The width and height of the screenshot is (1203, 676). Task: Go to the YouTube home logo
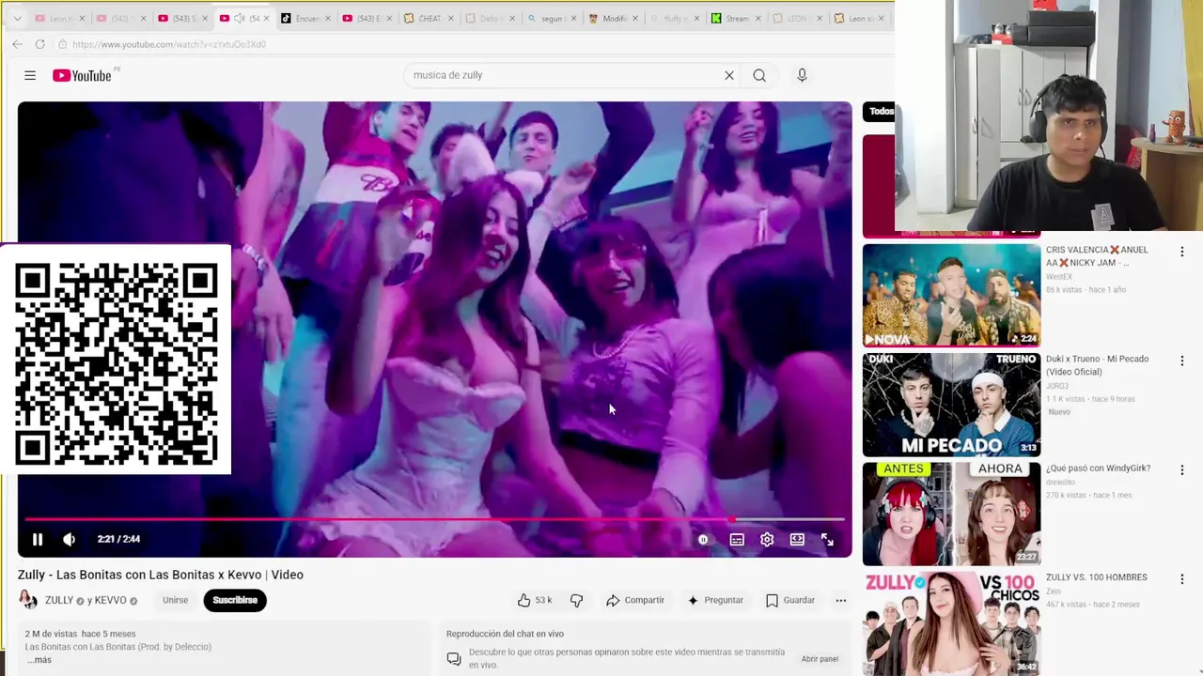(82, 75)
